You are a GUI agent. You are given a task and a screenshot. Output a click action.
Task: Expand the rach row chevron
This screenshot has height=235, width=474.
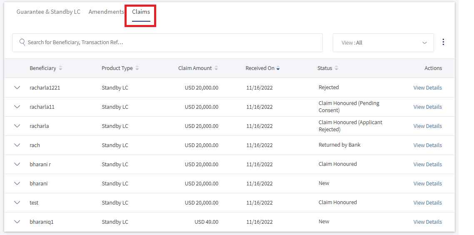tap(17, 145)
